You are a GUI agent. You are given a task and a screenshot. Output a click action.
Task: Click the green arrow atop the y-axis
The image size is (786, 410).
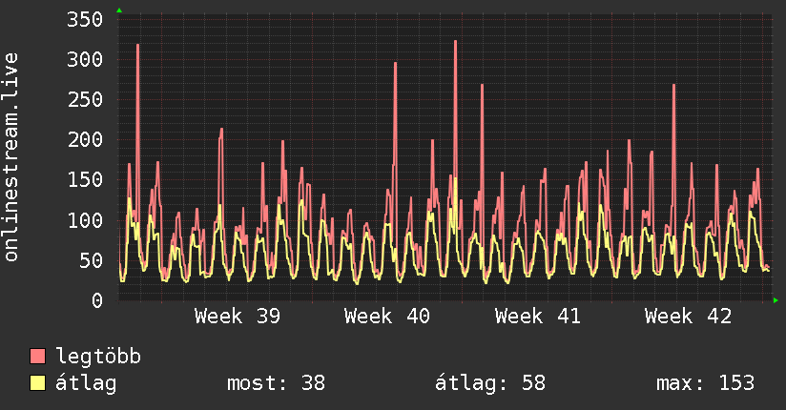point(119,10)
